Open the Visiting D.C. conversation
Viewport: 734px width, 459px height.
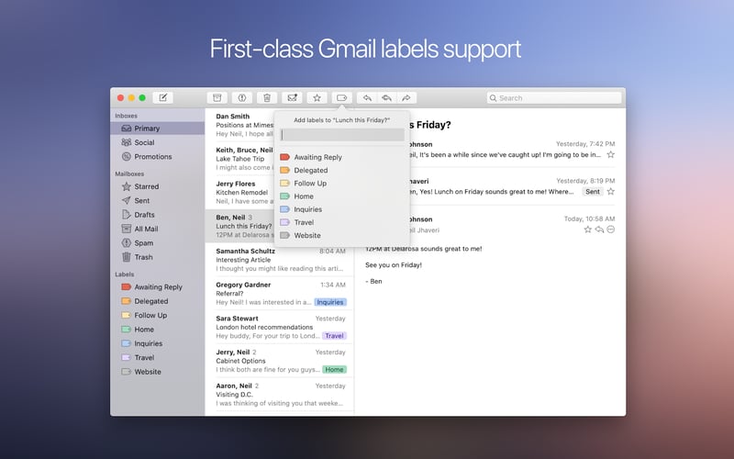(x=280, y=395)
